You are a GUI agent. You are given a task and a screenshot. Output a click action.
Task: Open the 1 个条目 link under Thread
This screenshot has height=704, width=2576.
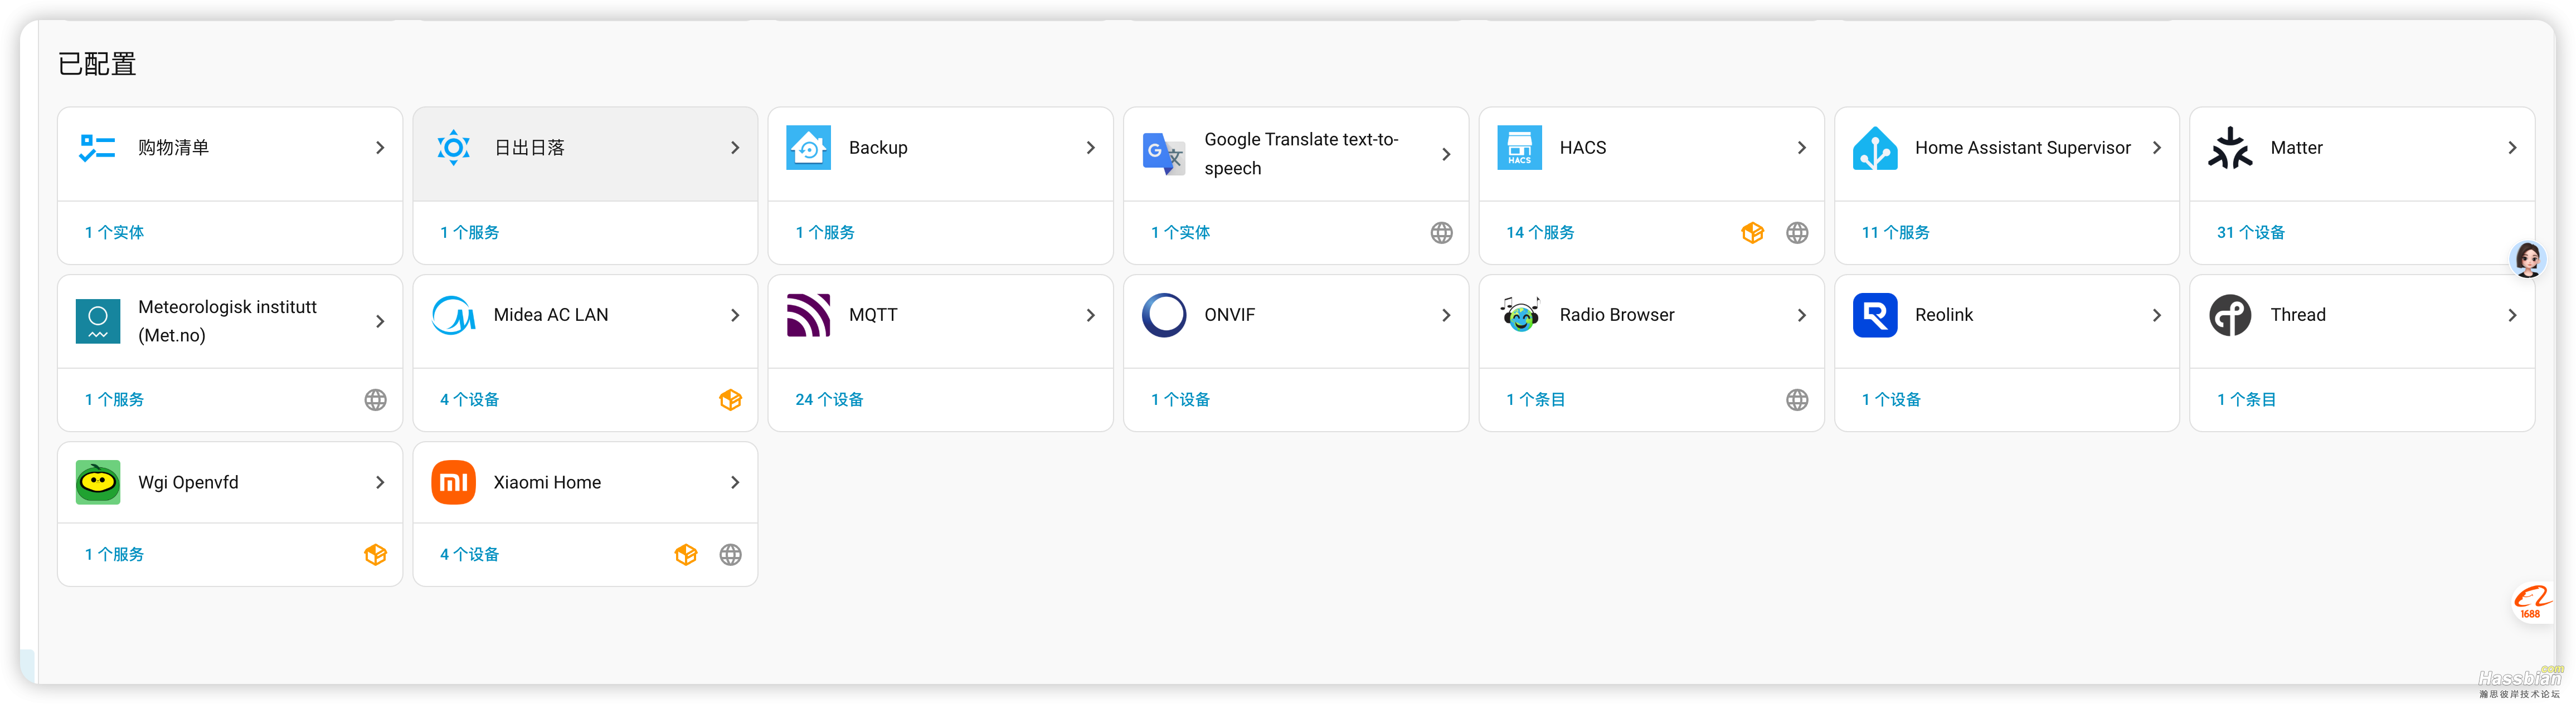pos(2246,400)
